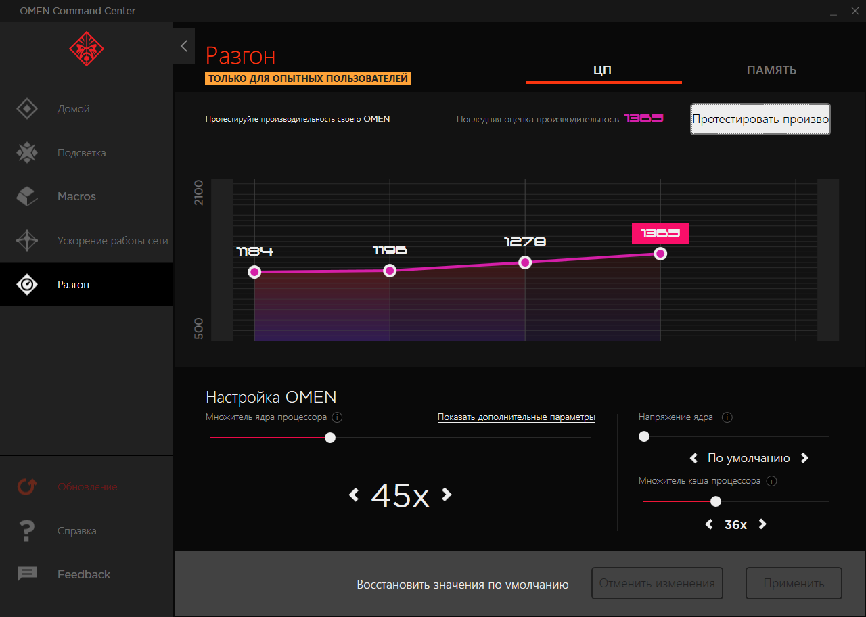Click the Отменить изменения button
Screen dimensions: 866x617
click(x=657, y=583)
